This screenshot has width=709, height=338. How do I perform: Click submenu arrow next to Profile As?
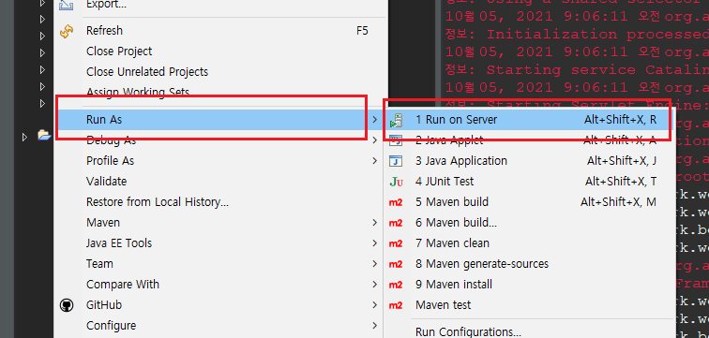[x=374, y=161]
